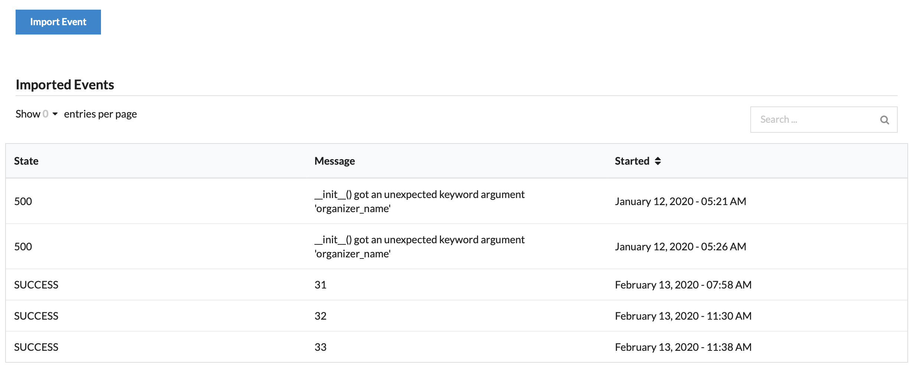
Task: Click the February 13, 2020 - 07:58 AM date
Action: tap(683, 285)
